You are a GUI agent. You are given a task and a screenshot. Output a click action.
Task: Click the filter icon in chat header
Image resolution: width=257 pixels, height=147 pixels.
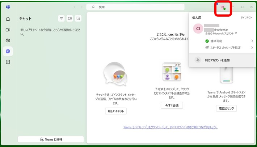tap(61, 18)
